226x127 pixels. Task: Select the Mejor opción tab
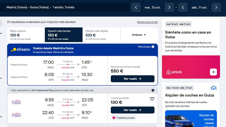(26, 35)
